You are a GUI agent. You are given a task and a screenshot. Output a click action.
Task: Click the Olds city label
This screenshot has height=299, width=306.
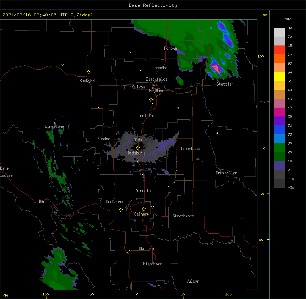pos(138,140)
